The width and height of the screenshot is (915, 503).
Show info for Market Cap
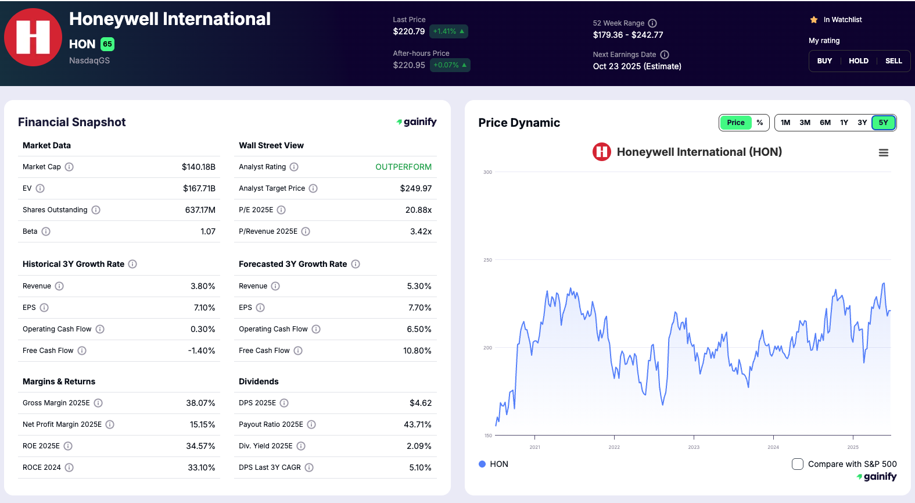click(69, 167)
